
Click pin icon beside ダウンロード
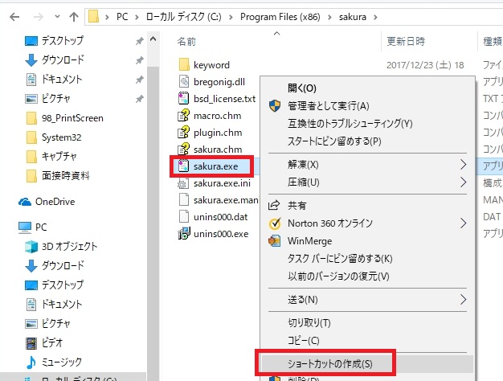pos(139,60)
